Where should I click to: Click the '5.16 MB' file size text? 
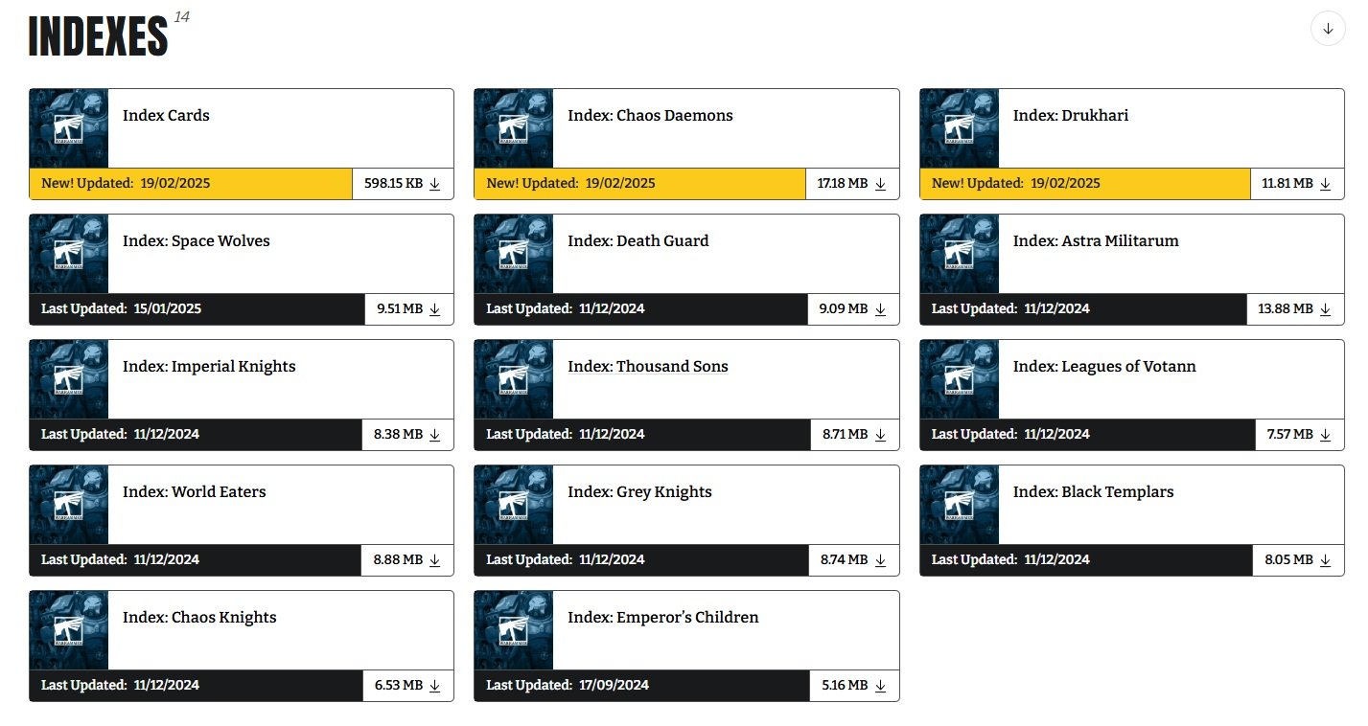click(x=845, y=686)
